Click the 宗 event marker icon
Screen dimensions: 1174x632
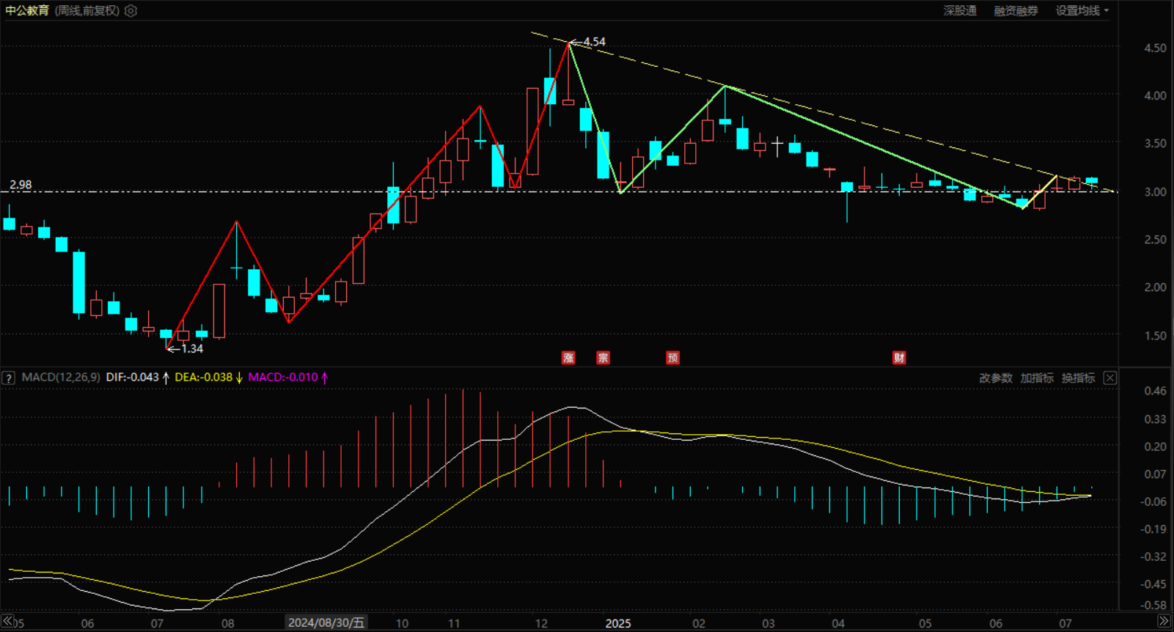[603, 358]
